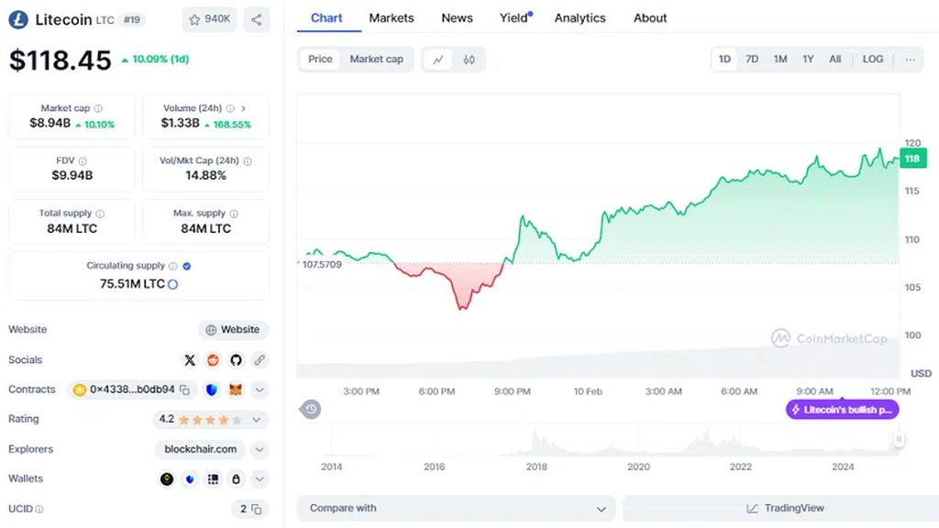Open Litecoin X (Twitter) social link

(190, 359)
